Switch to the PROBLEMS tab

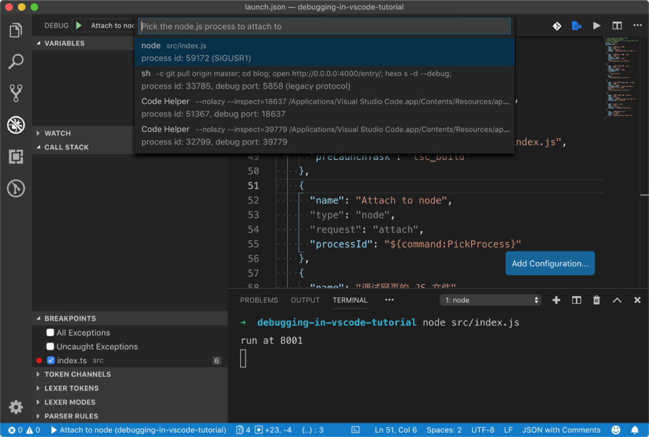(259, 300)
